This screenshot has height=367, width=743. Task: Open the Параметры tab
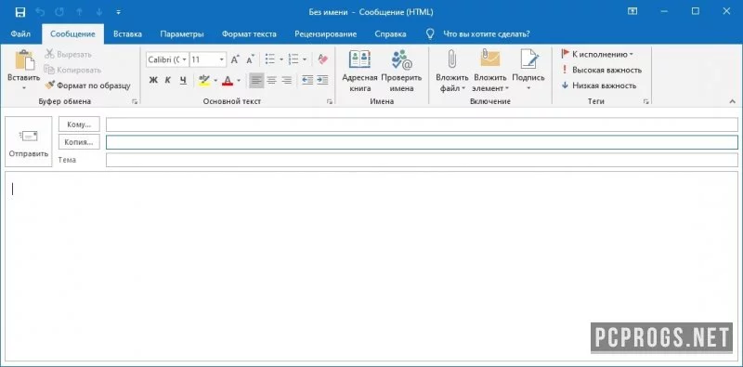[182, 34]
